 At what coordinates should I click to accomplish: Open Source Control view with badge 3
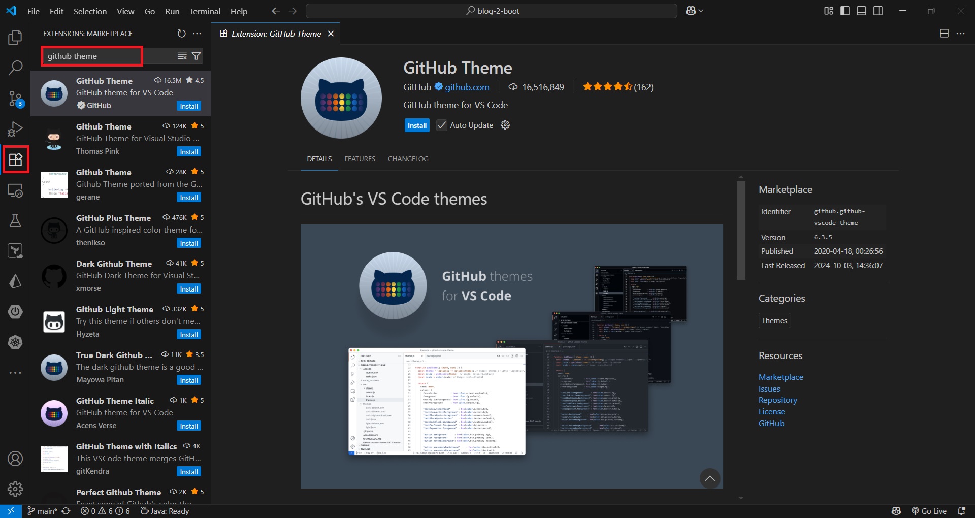(x=15, y=99)
